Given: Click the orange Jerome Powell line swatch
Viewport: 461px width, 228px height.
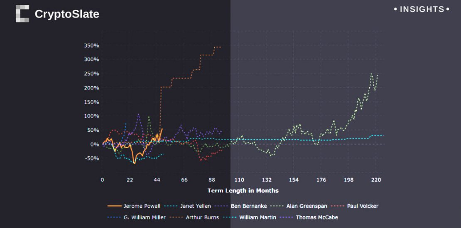Looking at the screenshot, I should point(114,206).
